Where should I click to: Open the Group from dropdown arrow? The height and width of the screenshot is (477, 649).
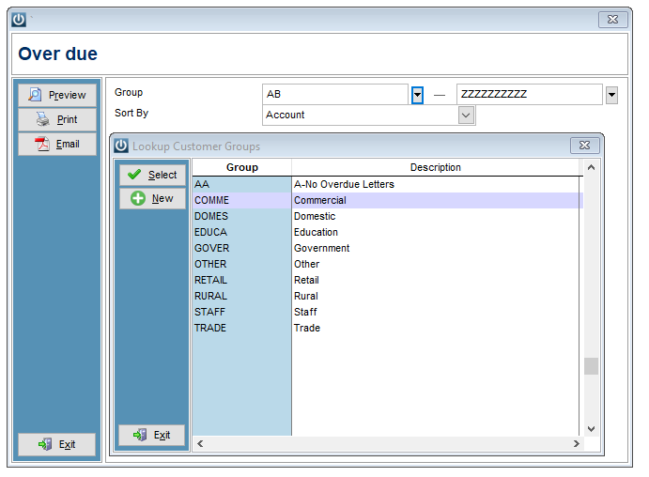[x=417, y=96]
